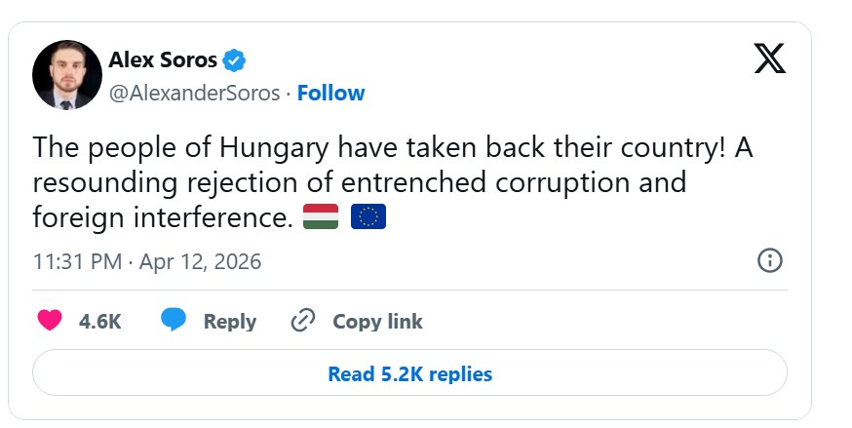The height and width of the screenshot is (428, 852).
Task: Click the phrase "foreign interference" in the post
Action: click(x=162, y=216)
